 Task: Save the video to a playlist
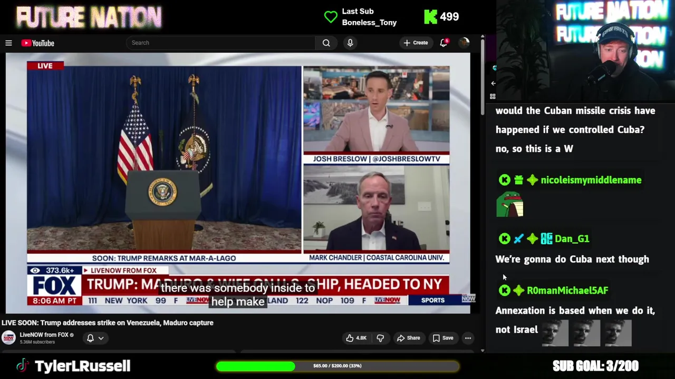click(443, 338)
